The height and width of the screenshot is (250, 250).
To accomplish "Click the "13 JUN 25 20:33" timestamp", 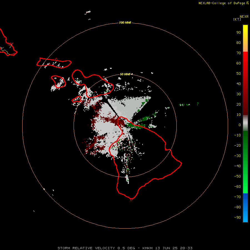I will (174, 248).
